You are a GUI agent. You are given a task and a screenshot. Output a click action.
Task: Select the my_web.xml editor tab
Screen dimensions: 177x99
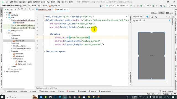[62, 9]
